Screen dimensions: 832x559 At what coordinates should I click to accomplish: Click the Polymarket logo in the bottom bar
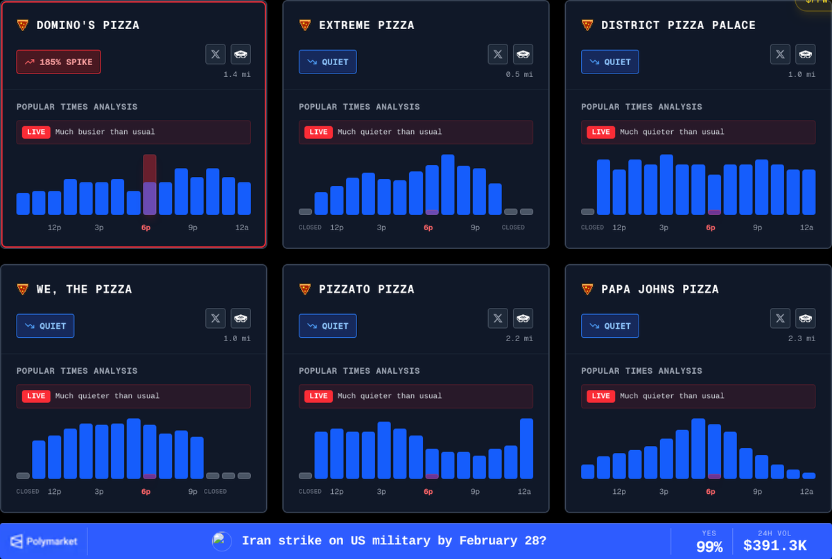point(44,541)
